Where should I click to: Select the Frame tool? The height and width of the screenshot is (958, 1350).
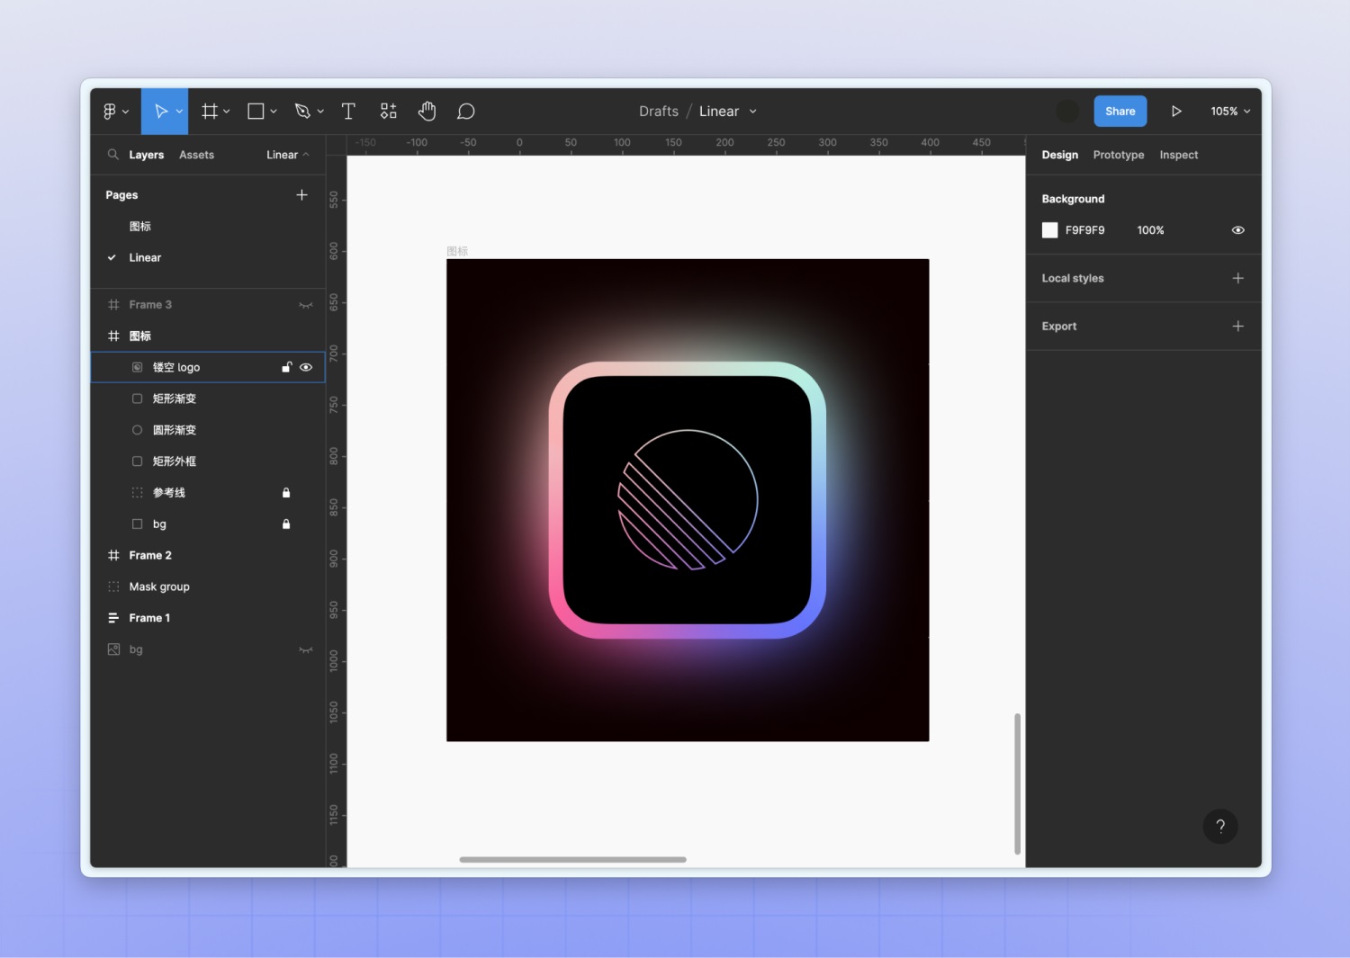pos(210,112)
